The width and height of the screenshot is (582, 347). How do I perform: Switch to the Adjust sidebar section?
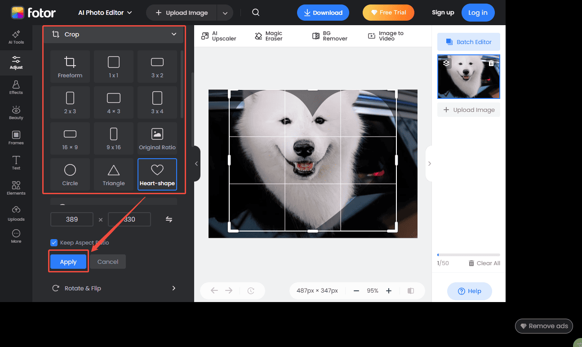tap(16, 63)
